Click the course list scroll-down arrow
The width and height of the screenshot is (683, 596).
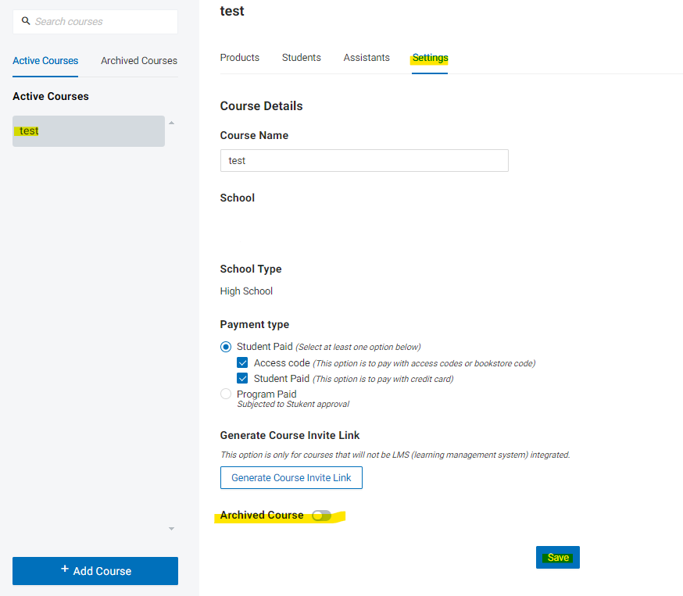click(x=172, y=529)
